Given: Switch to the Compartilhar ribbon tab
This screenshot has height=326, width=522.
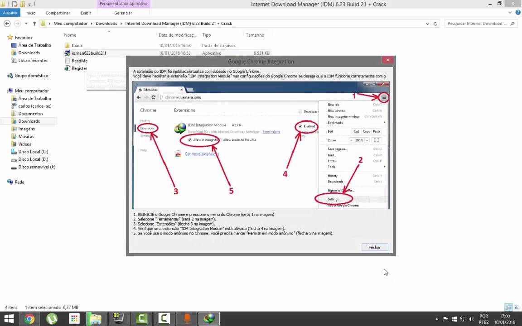Looking at the screenshot, I should (58, 13).
